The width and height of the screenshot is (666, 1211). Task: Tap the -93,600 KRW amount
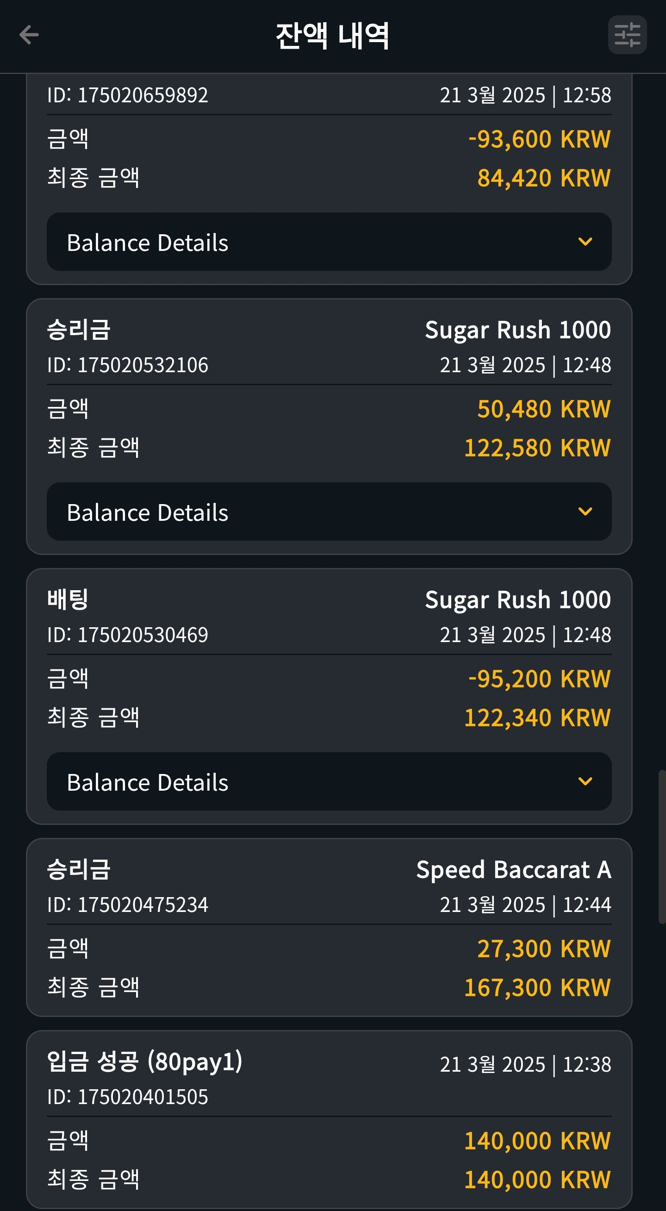[540, 139]
